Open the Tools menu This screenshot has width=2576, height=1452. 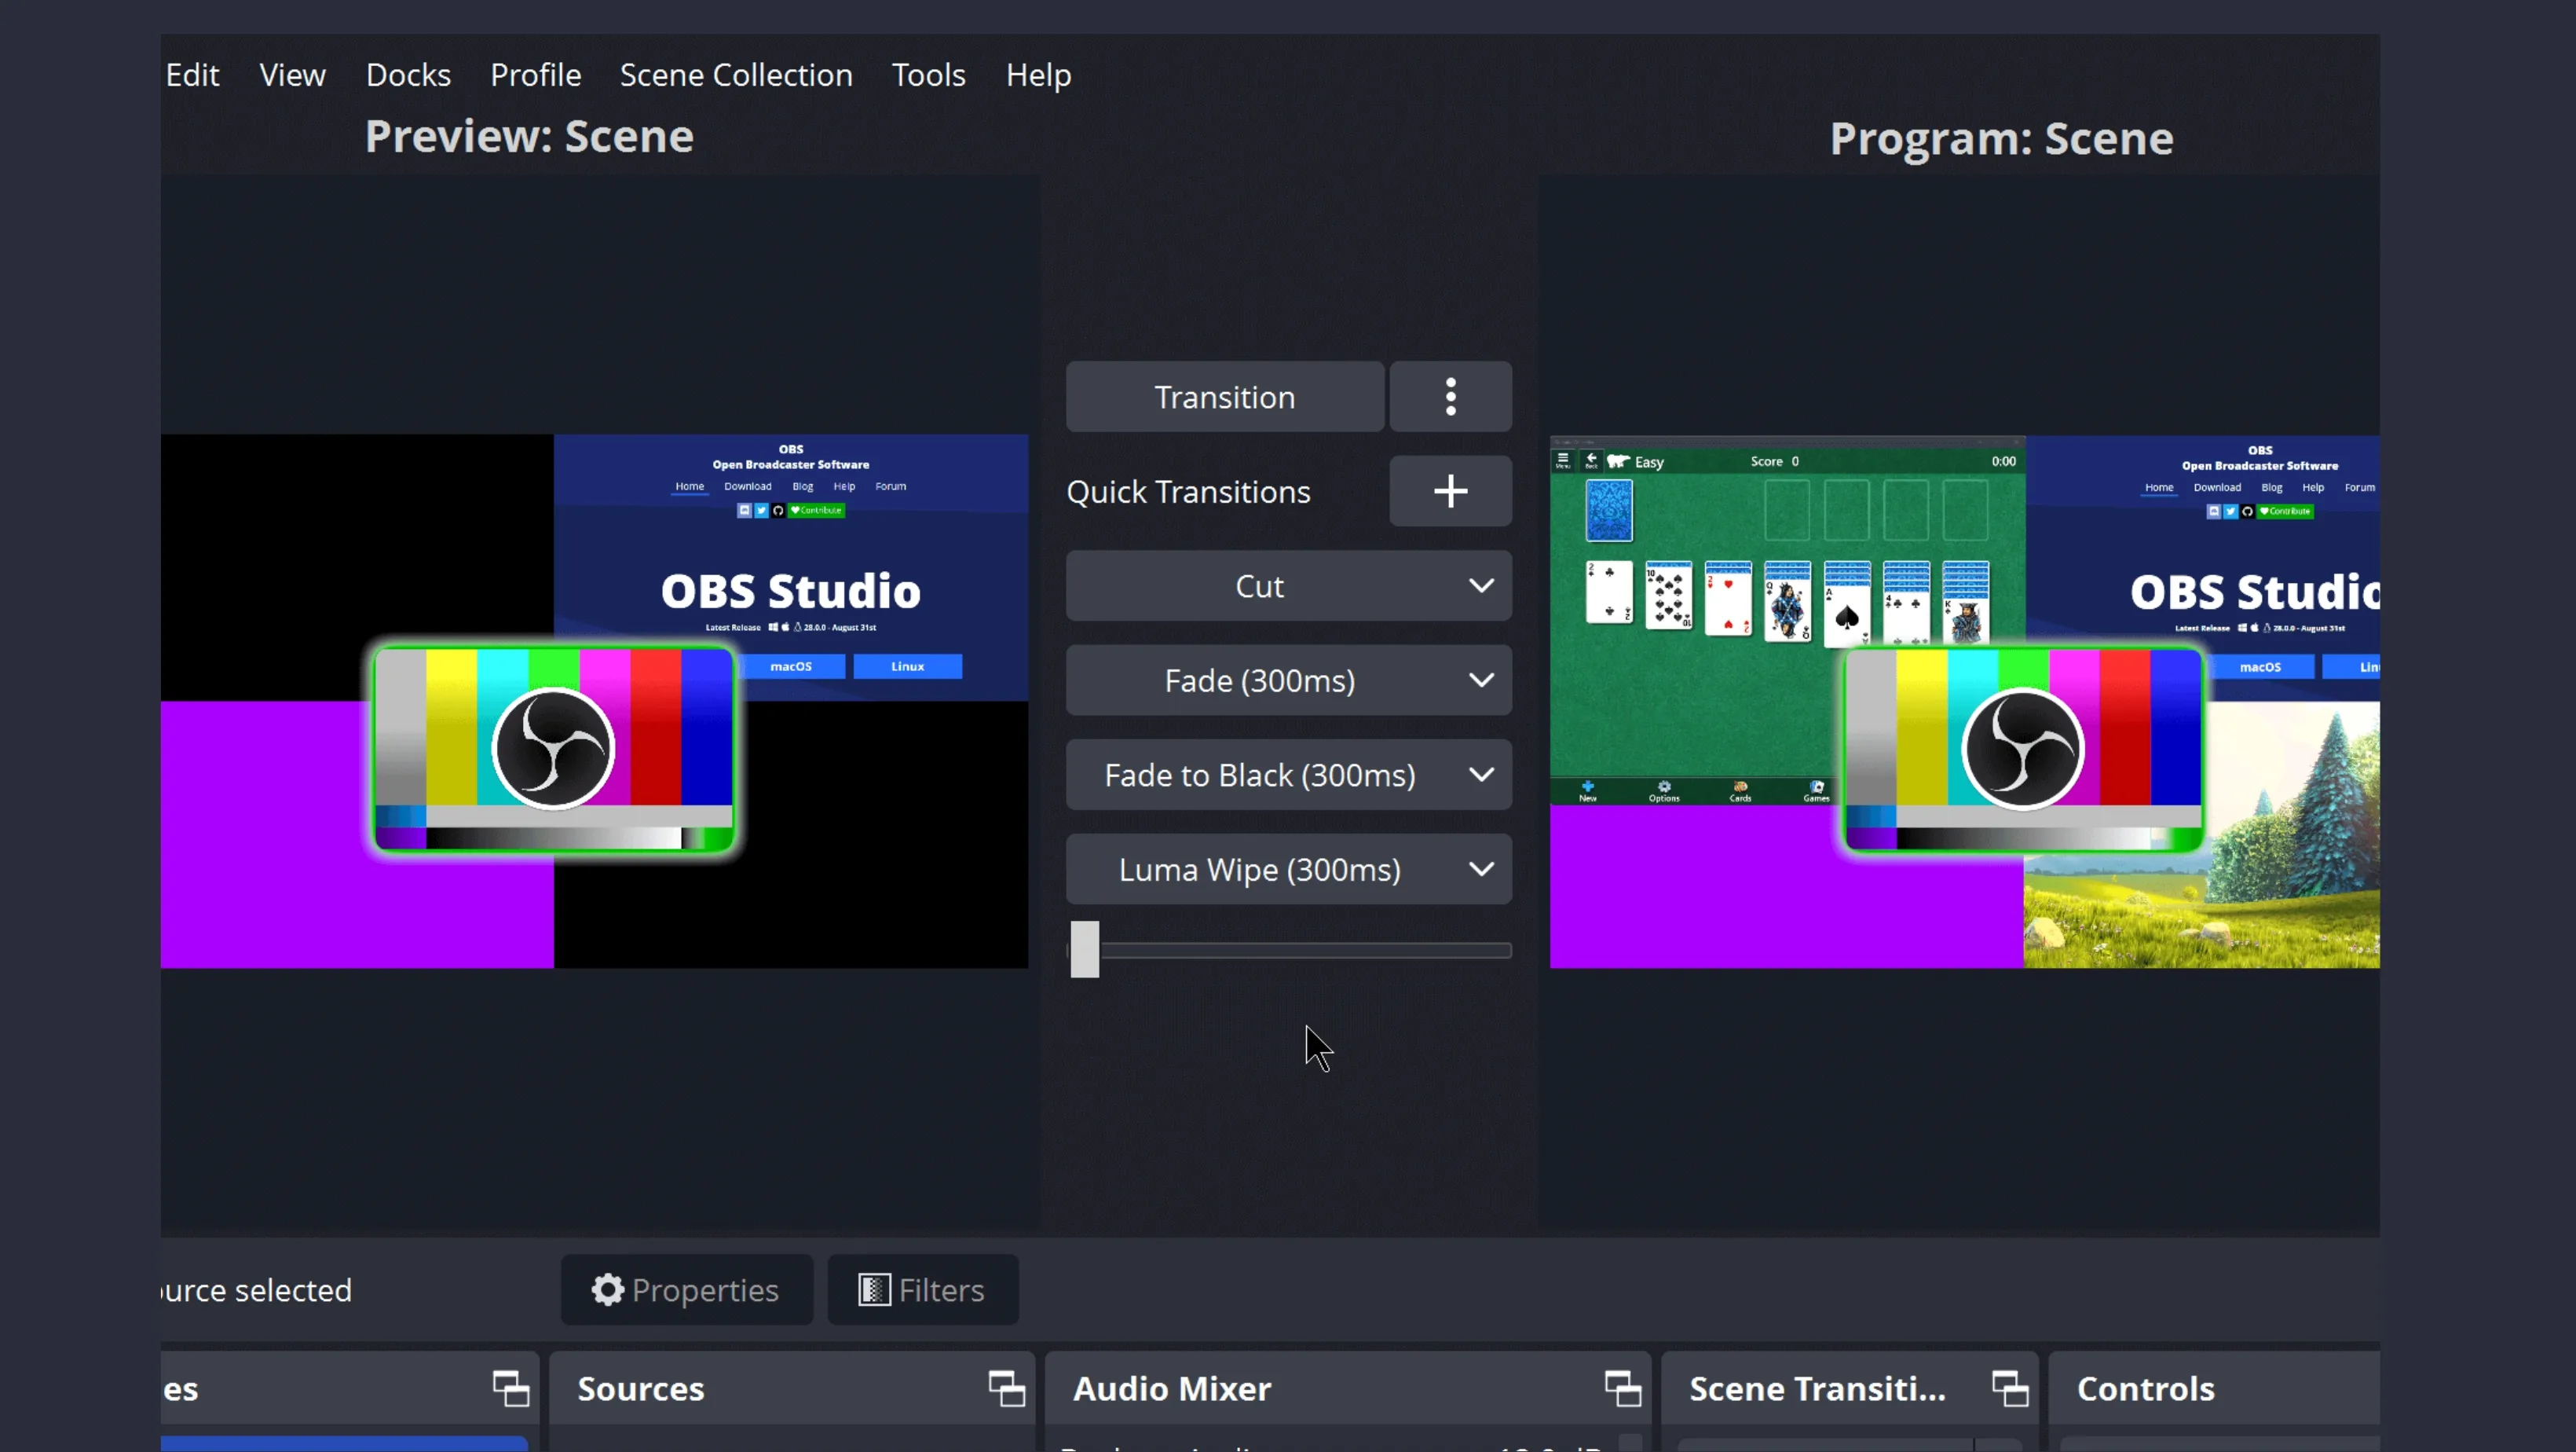pos(928,74)
